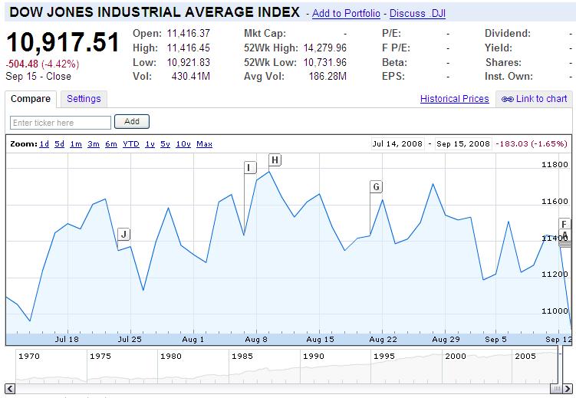Screen dimensions: 576x398
Task: Click the F news flag at chart edge
Action: [565, 224]
